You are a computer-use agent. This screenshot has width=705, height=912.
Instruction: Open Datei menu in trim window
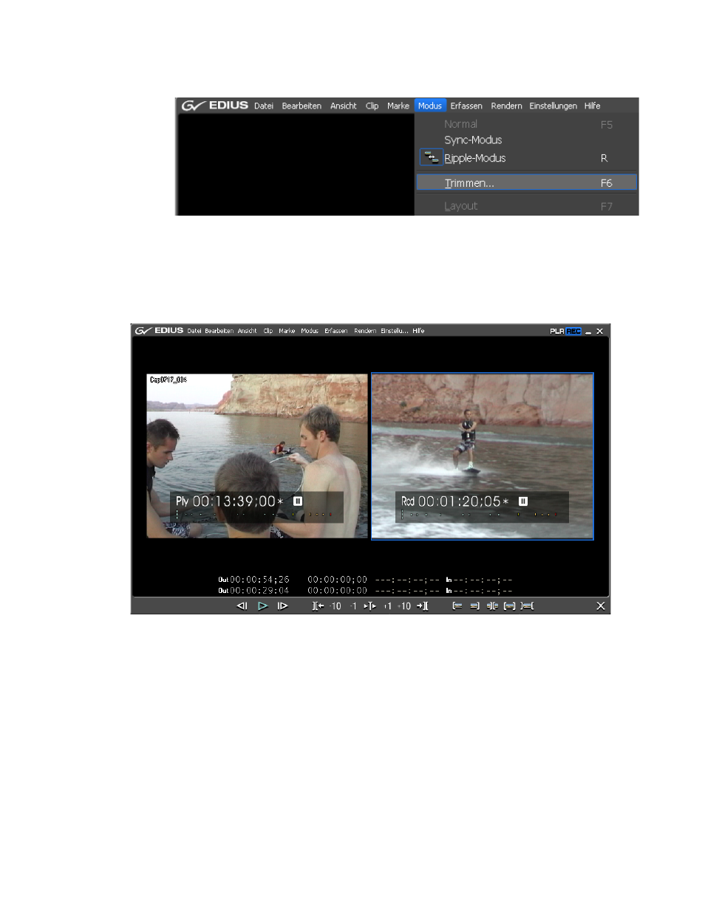click(194, 331)
